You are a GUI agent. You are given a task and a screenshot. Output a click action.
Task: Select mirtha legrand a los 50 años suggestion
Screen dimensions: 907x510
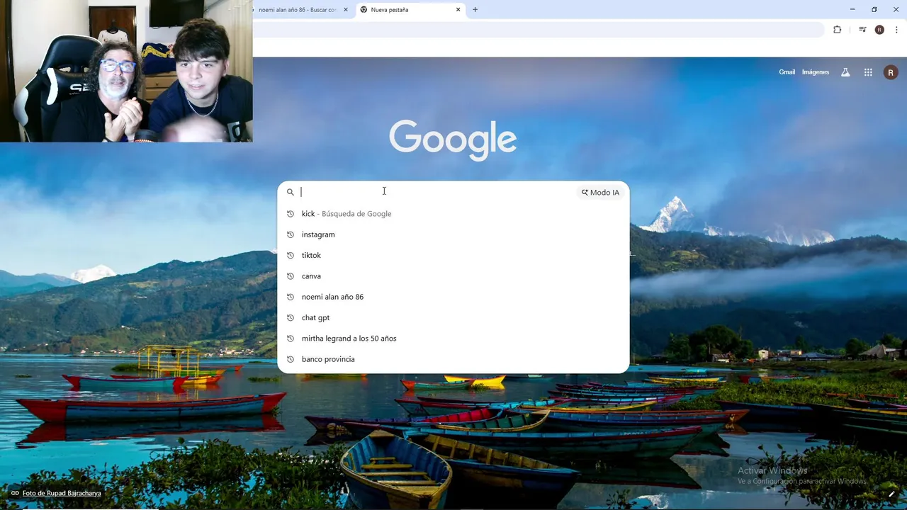pos(453,339)
